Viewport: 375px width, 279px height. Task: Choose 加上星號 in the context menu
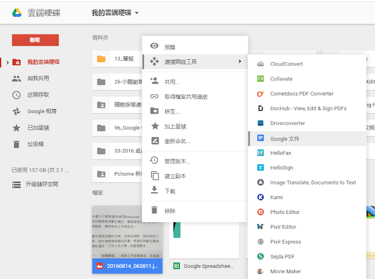pyautogui.click(x=195, y=127)
